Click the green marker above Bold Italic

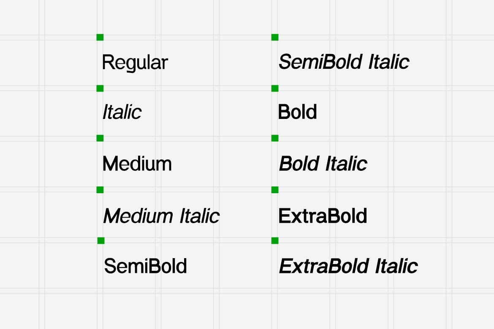pos(275,138)
